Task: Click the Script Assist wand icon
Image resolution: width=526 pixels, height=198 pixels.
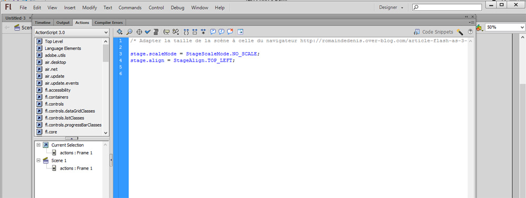Action: [x=460, y=32]
